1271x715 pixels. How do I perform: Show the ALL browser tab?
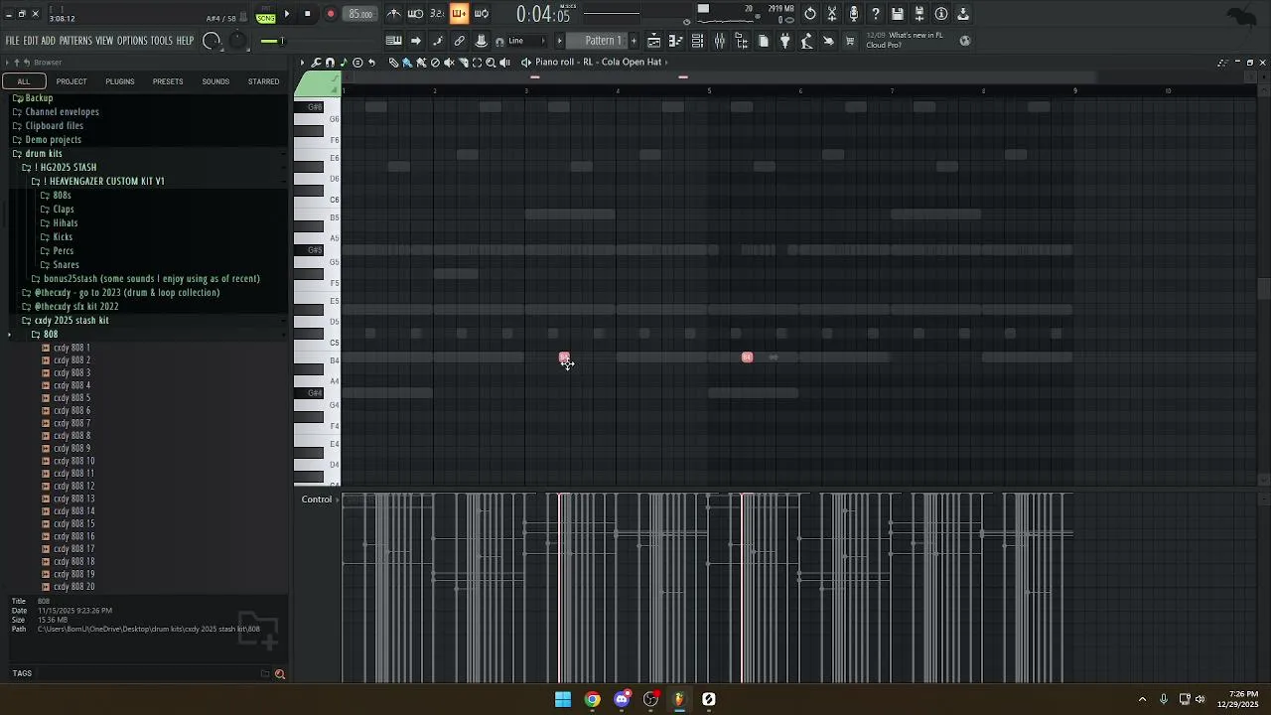coord(24,81)
